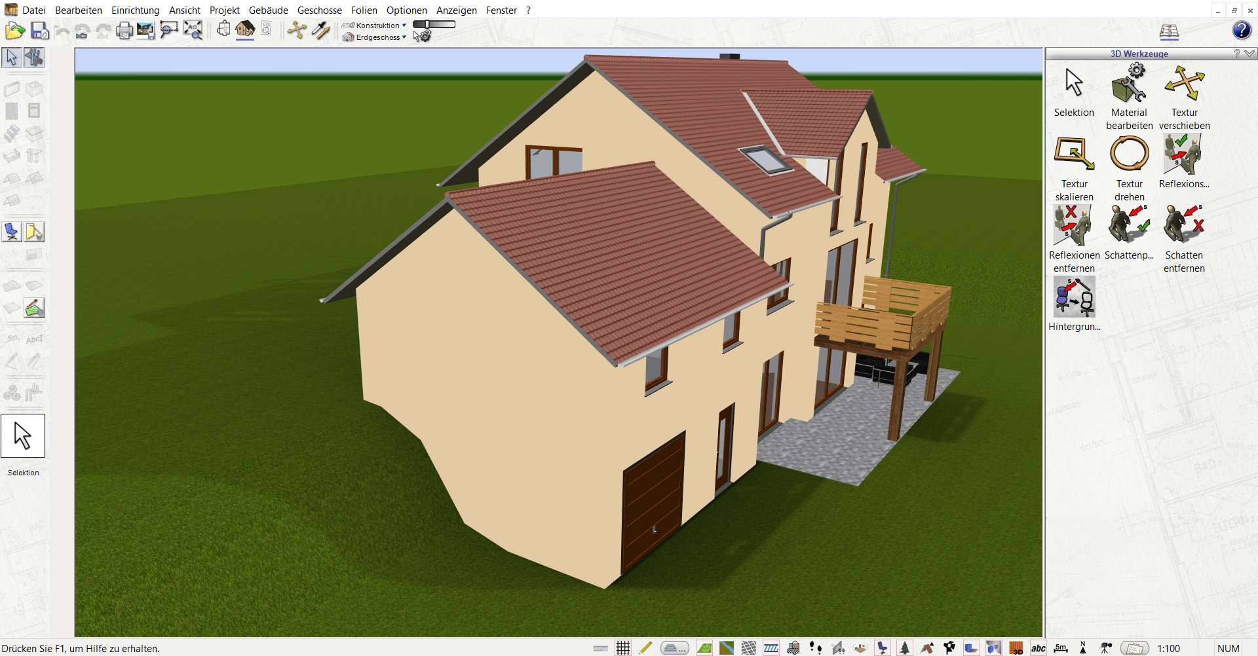Open the Projekt menu
Viewport: 1258px width, 656px height.
(225, 10)
